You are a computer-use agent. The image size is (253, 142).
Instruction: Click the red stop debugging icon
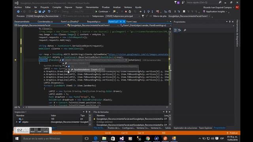126,11
